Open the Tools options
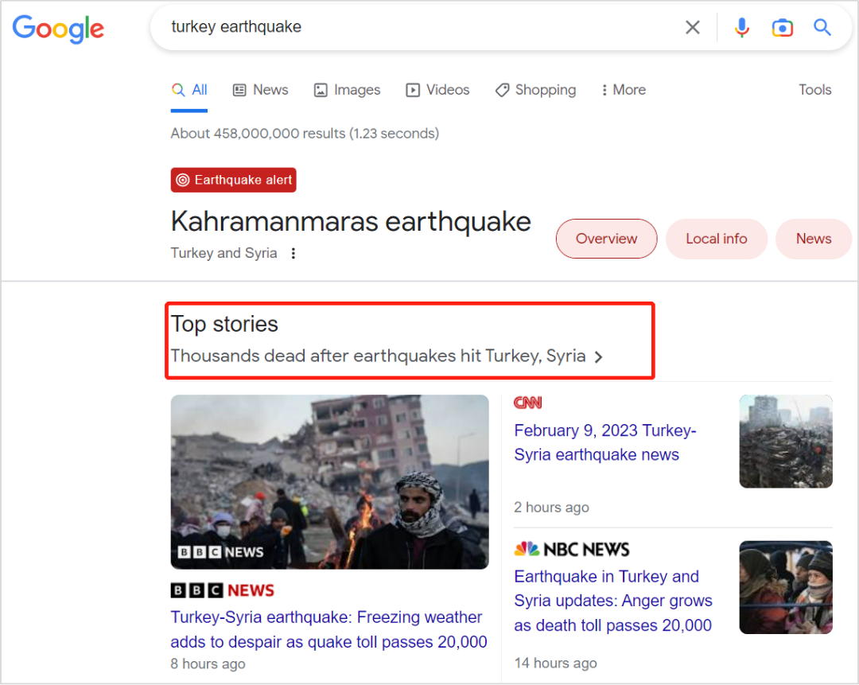The image size is (859, 685). (x=814, y=90)
